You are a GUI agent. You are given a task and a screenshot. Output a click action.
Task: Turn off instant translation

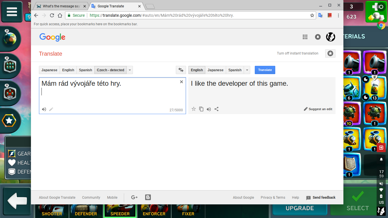(297, 53)
